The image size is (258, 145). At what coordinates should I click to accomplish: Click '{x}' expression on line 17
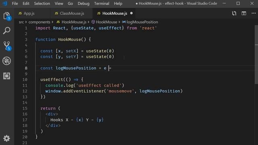(80, 120)
